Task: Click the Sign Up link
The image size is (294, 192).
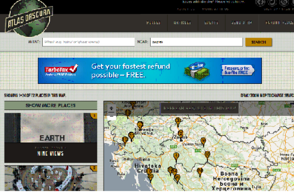Action: [x=271, y=9]
